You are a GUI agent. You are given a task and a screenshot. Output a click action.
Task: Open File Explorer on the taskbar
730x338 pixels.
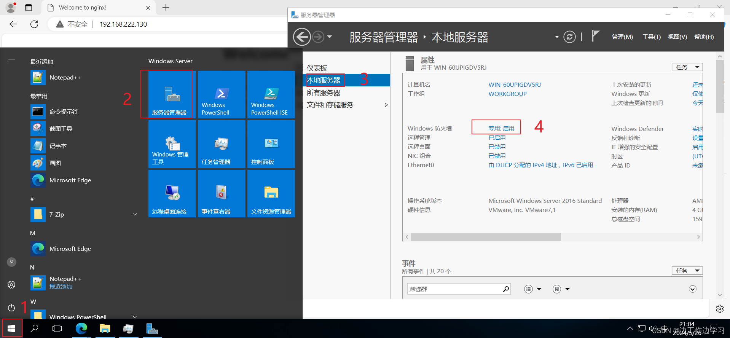105,328
